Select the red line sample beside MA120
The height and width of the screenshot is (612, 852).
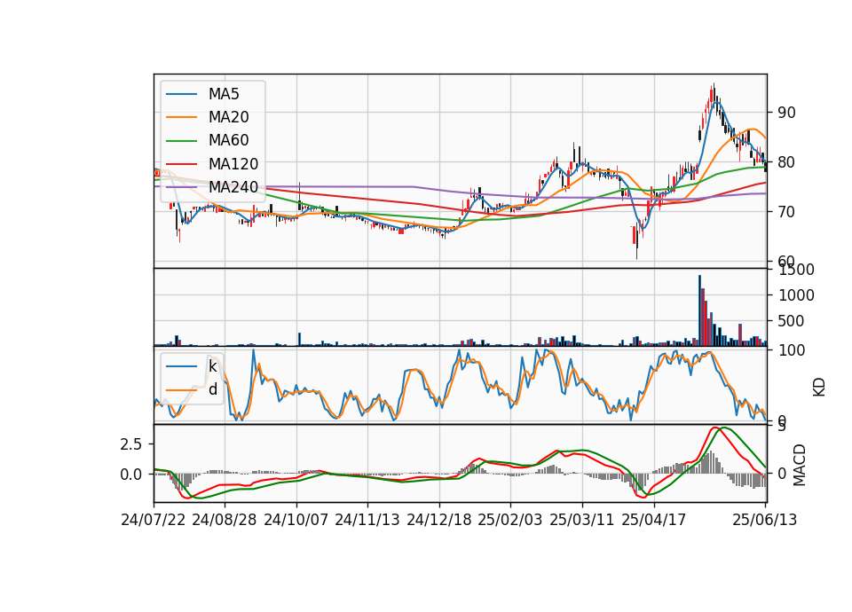point(181,164)
